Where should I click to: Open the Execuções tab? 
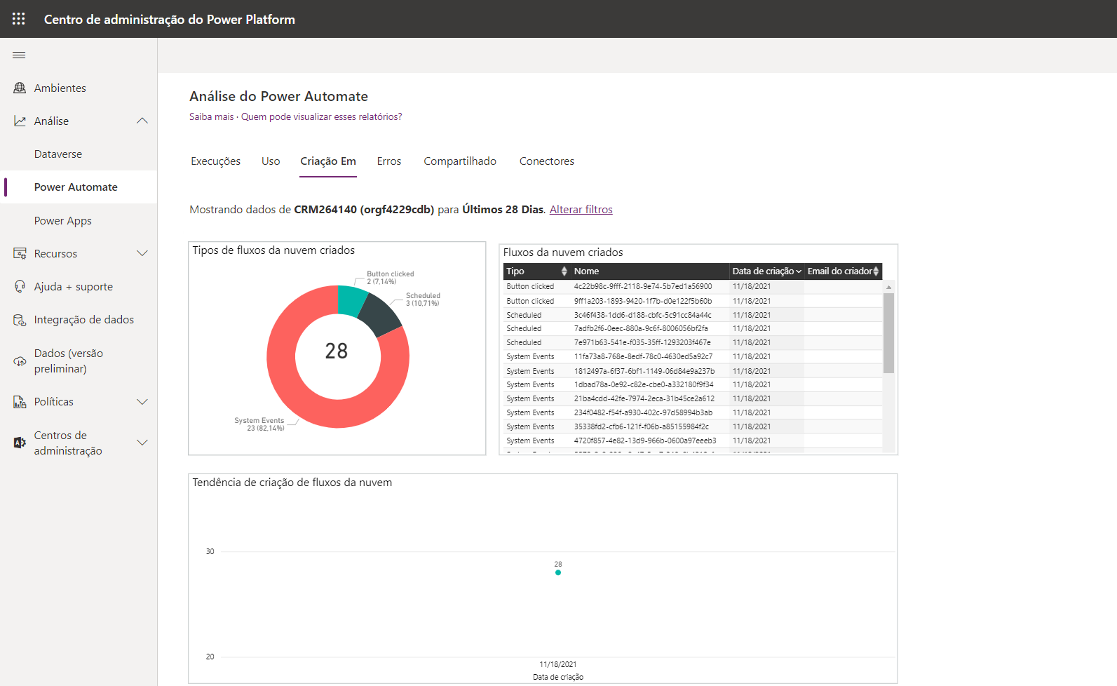pos(215,161)
